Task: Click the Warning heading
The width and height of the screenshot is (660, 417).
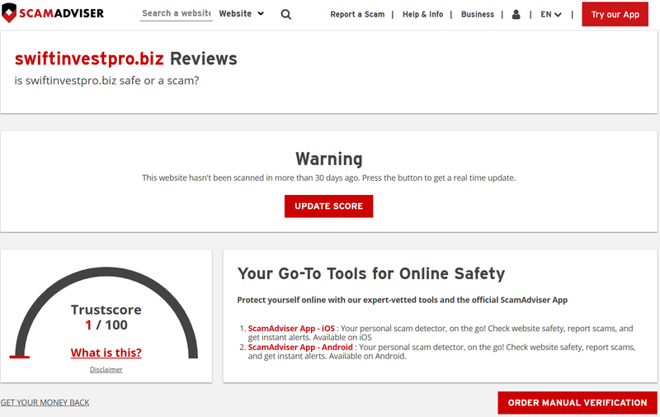Action: (x=328, y=159)
